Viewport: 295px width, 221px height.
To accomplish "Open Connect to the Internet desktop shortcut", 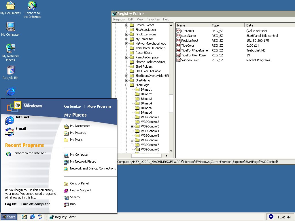I will click(32, 9).
